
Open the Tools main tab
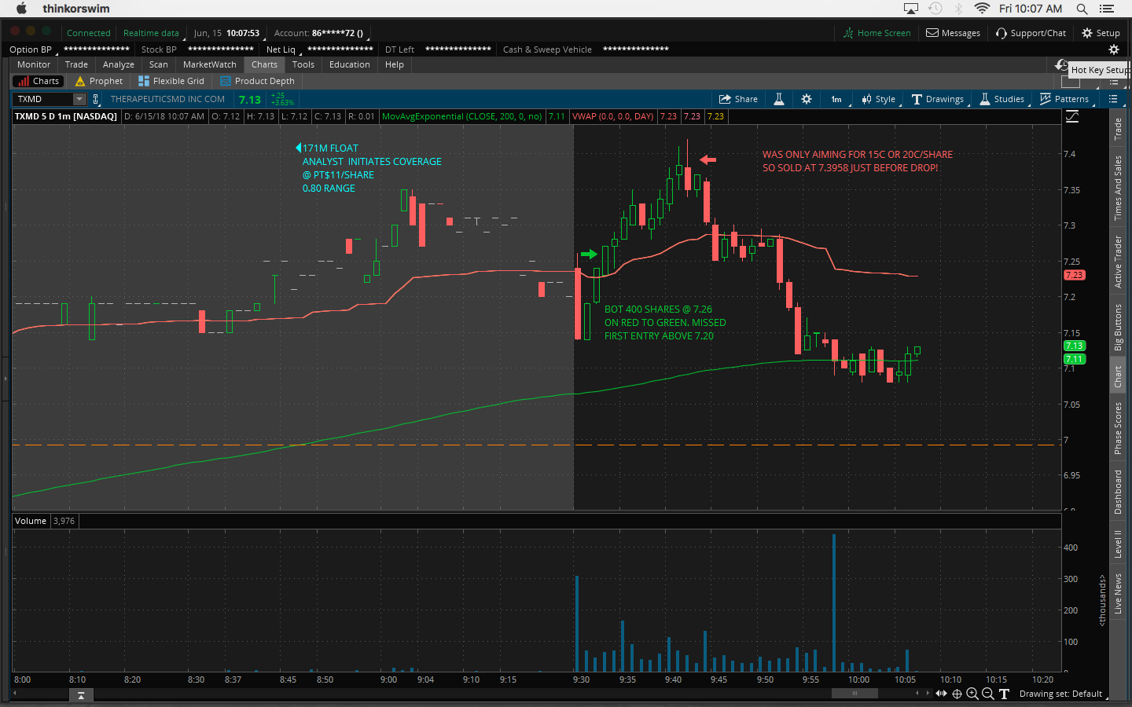point(303,64)
